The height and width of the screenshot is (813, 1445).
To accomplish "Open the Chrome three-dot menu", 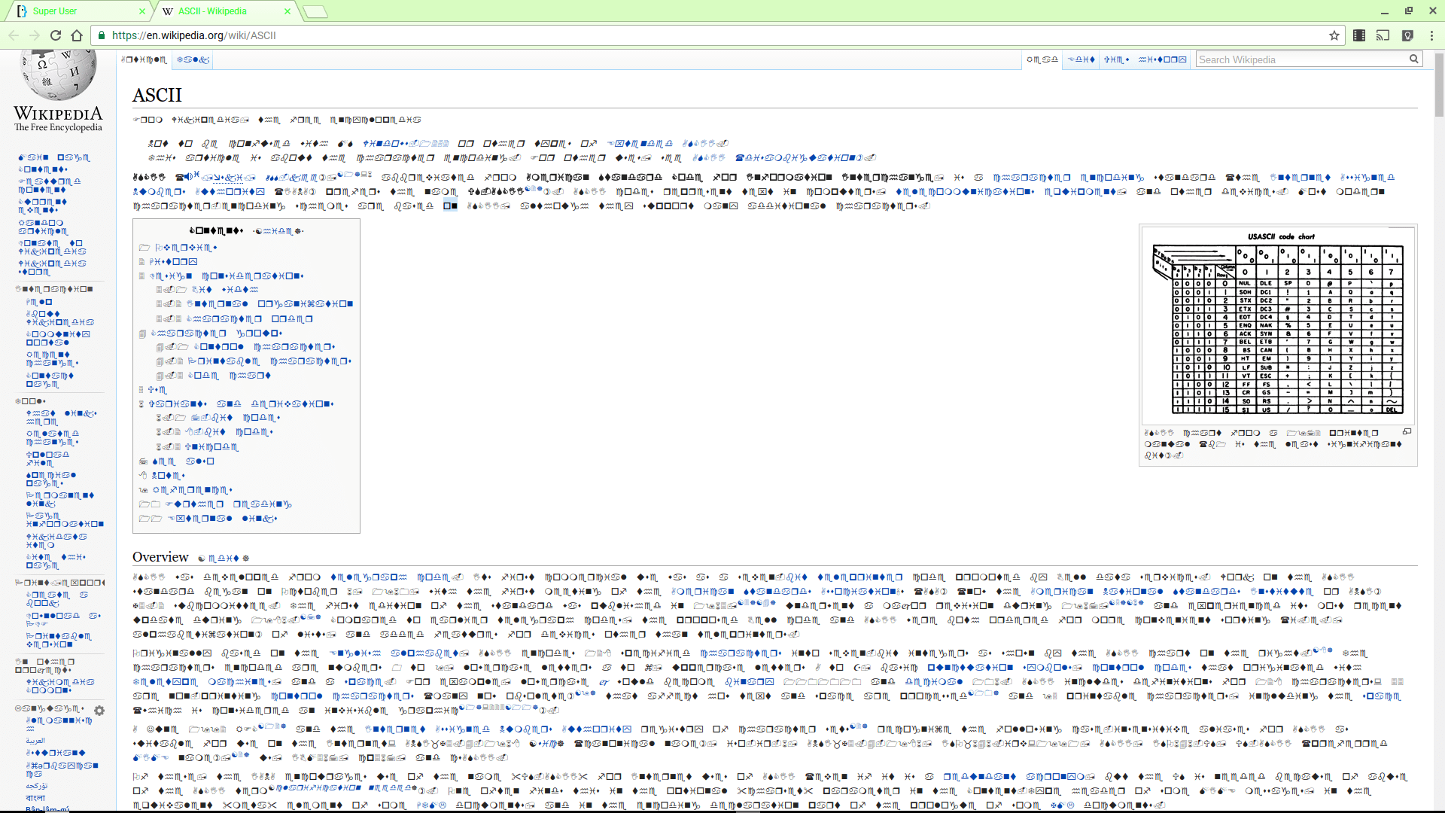I will coord(1431,35).
